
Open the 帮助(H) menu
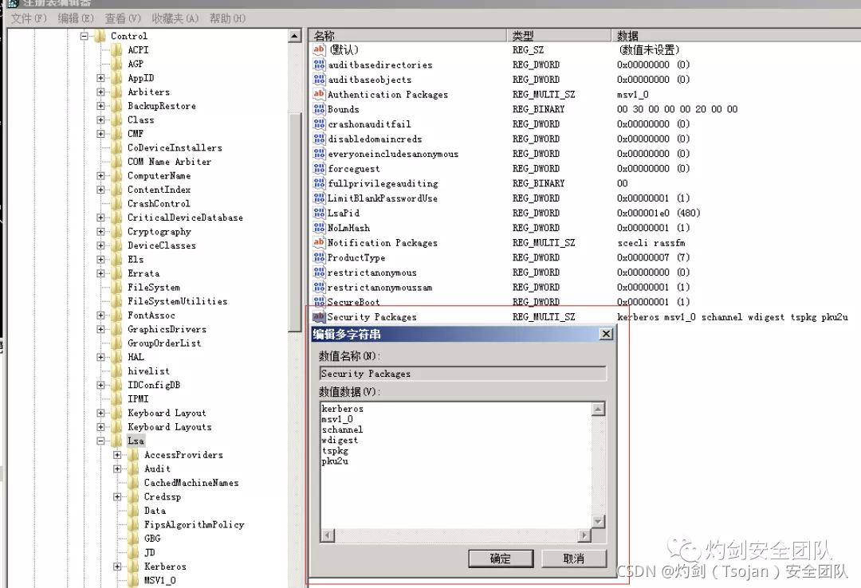tap(227, 18)
